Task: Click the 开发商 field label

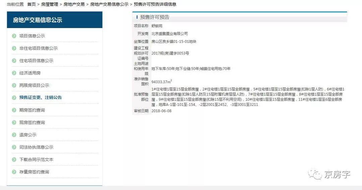Action: pos(143,34)
